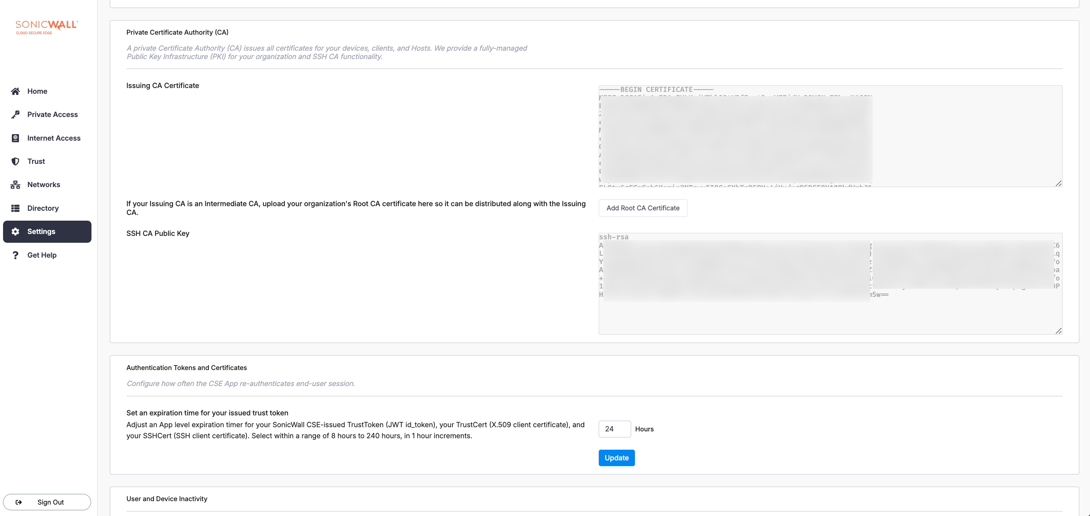Click inside the Issuing CA Certificate textarea
This screenshot has width=1090, height=516.
(965, 136)
